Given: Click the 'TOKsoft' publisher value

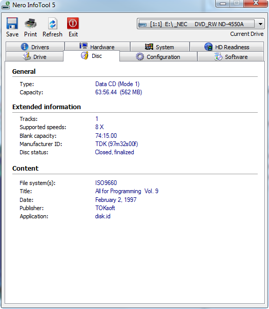Looking at the screenshot, I should click(105, 208).
